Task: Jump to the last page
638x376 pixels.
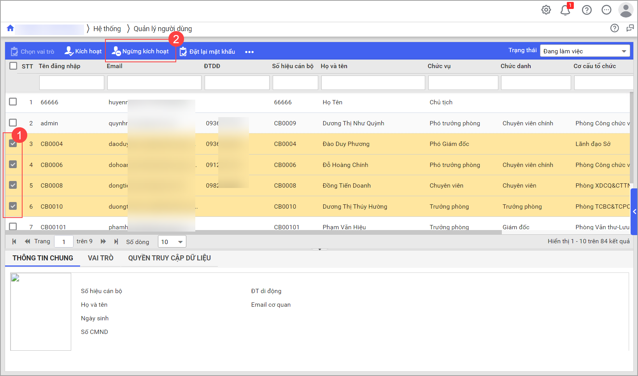Action: [x=116, y=241]
